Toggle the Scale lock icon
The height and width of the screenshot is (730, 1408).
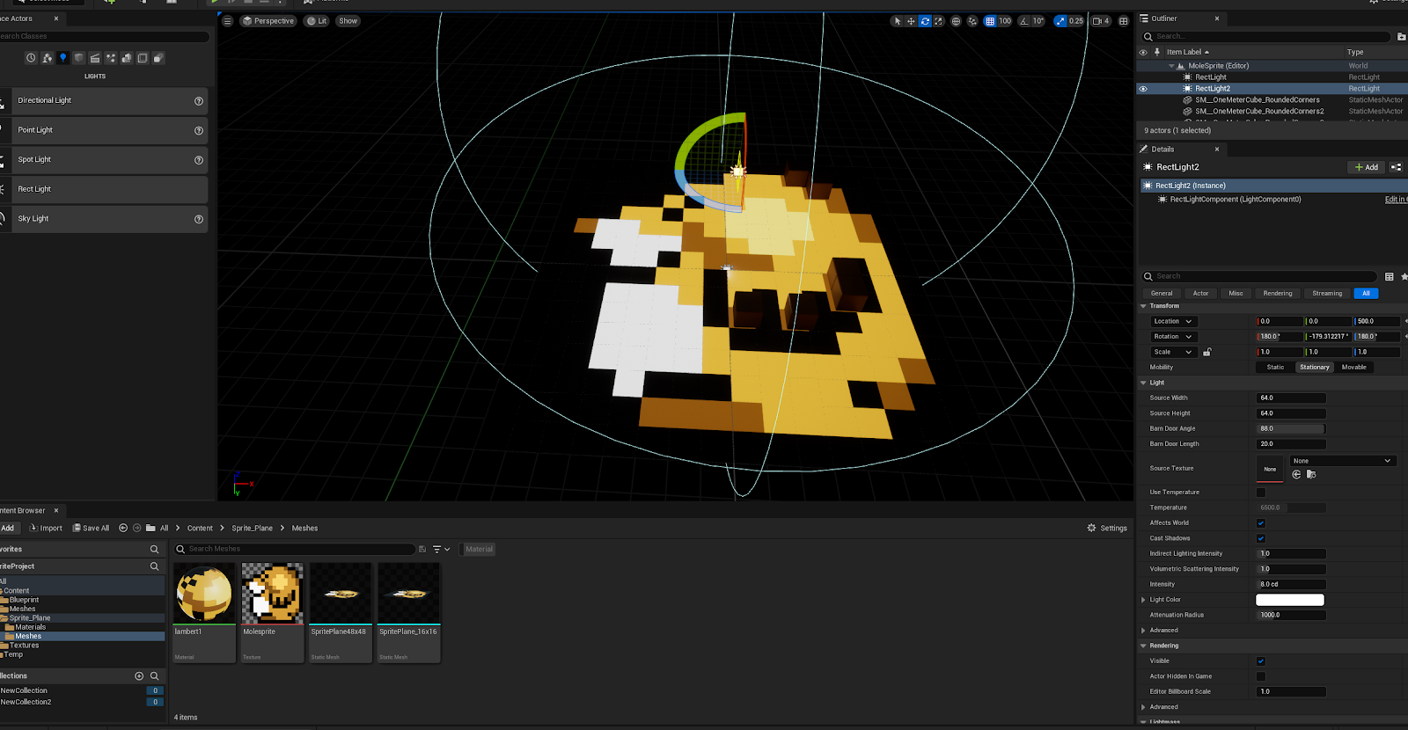(x=1207, y=353)
